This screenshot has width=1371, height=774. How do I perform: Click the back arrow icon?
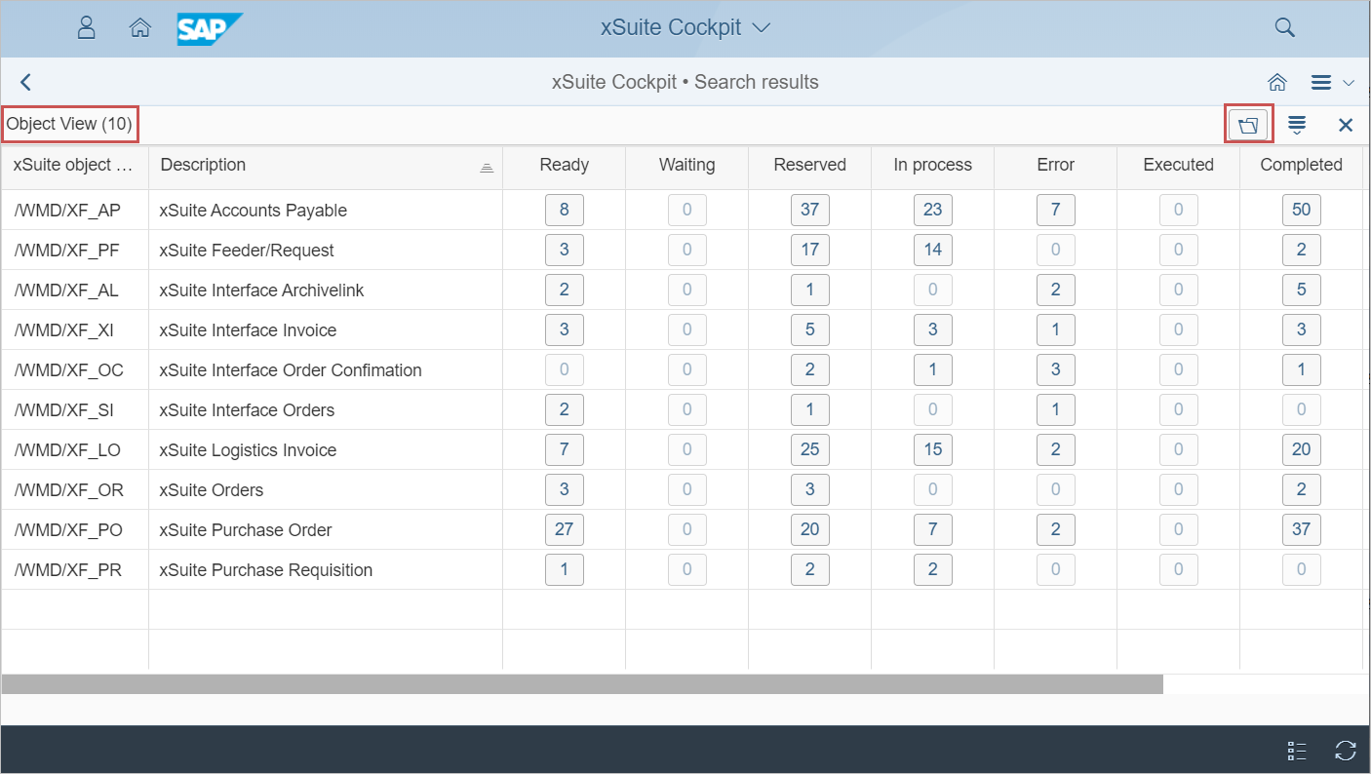[x=26, y=83]
